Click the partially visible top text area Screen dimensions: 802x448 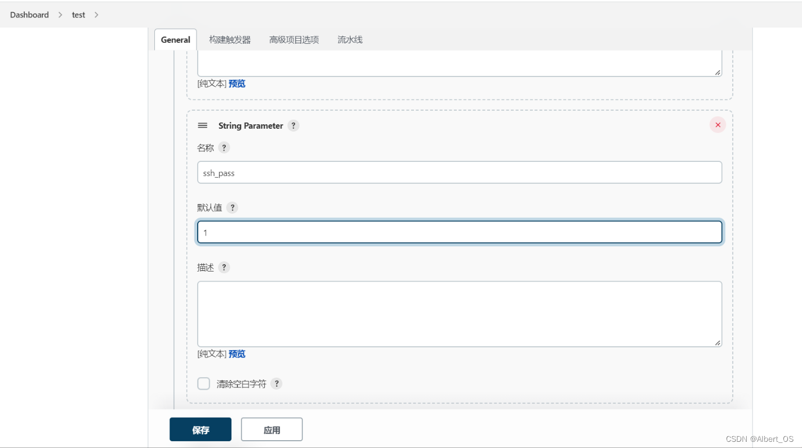460,64
